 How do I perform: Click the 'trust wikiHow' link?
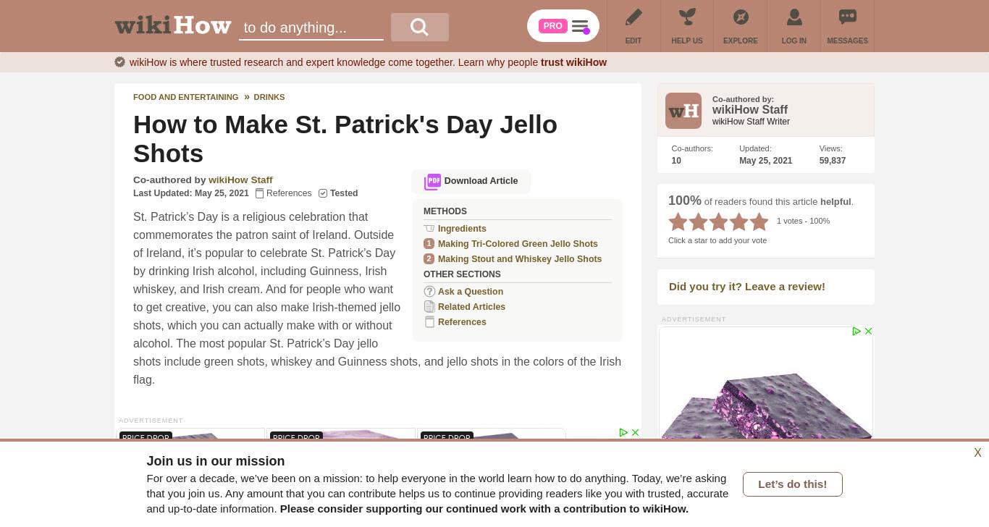[x=573, y=62]
